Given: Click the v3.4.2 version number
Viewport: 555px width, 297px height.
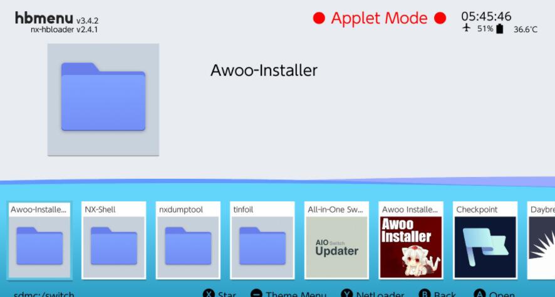Looking at the screenshot, I should coord(88,21).
